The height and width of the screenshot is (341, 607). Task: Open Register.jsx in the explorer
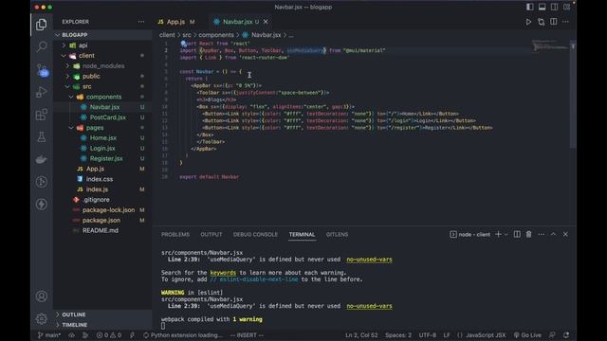pyautogui.click(x=102, y=158)
